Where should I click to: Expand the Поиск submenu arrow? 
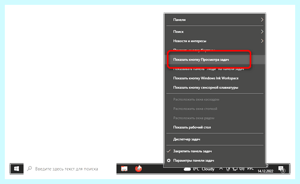click(x=262, y=31)
